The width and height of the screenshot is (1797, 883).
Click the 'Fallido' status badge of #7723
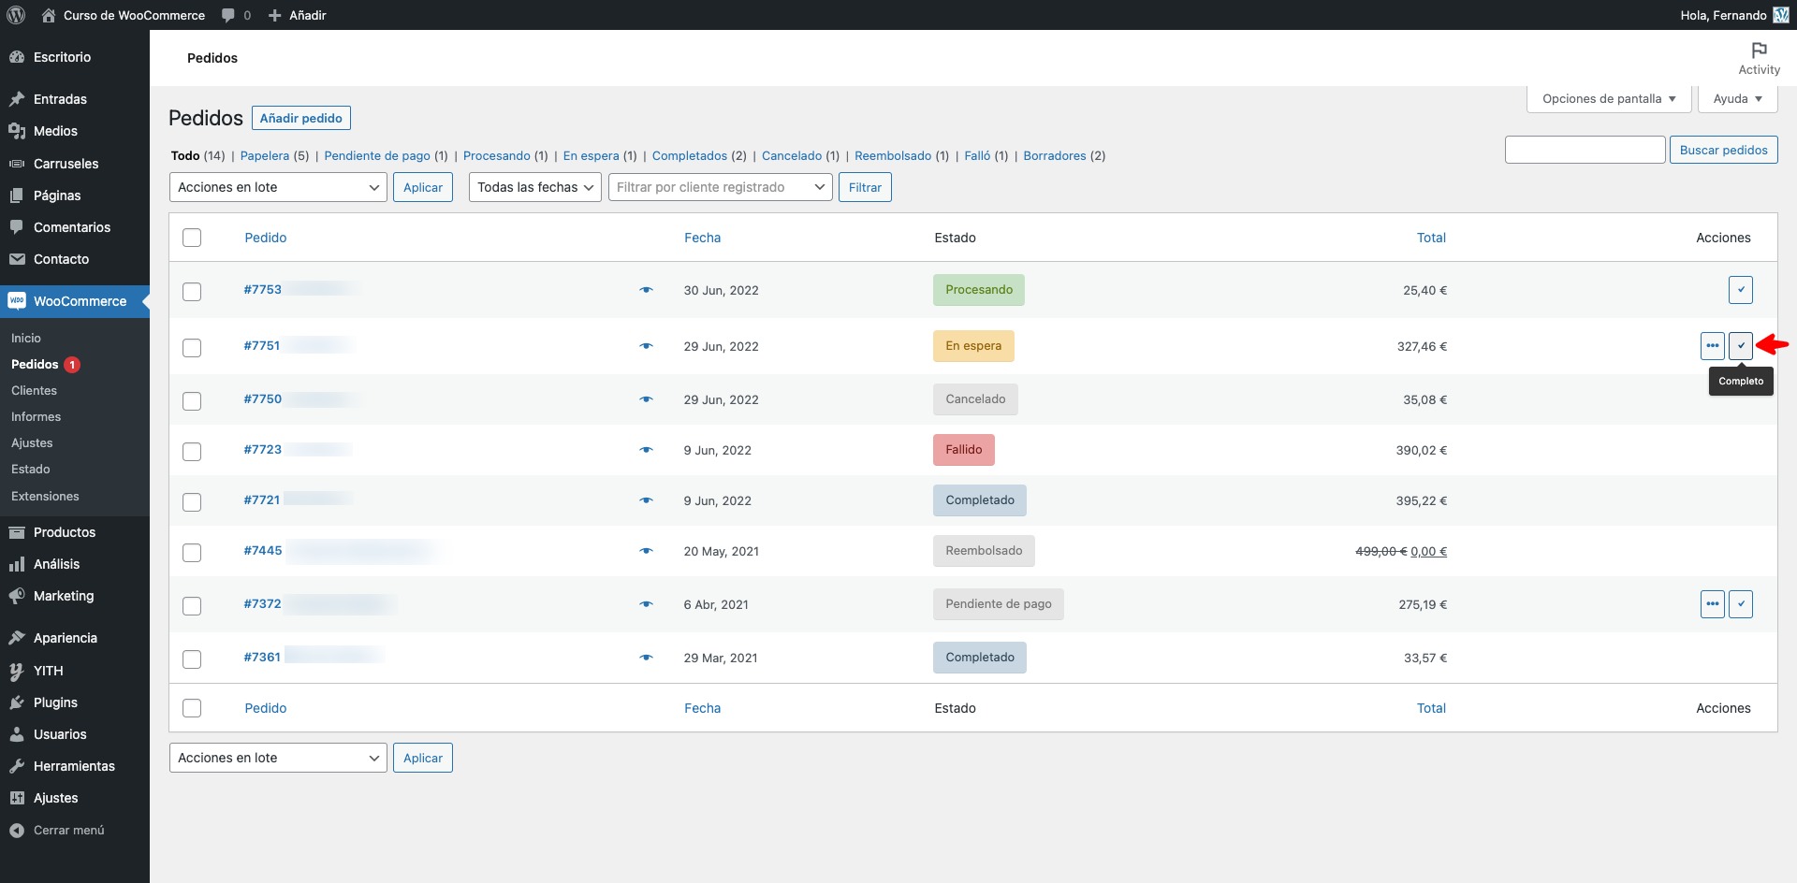coord(964,450)
